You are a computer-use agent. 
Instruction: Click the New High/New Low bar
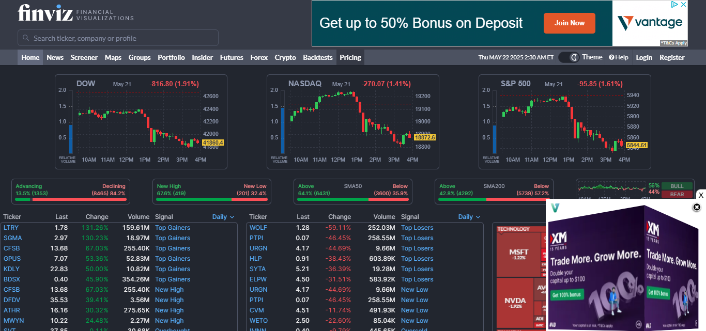212,192
